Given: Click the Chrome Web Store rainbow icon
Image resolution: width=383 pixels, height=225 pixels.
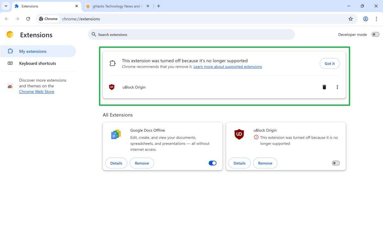Looking at the screenshot, I should (x=10, y=86).
